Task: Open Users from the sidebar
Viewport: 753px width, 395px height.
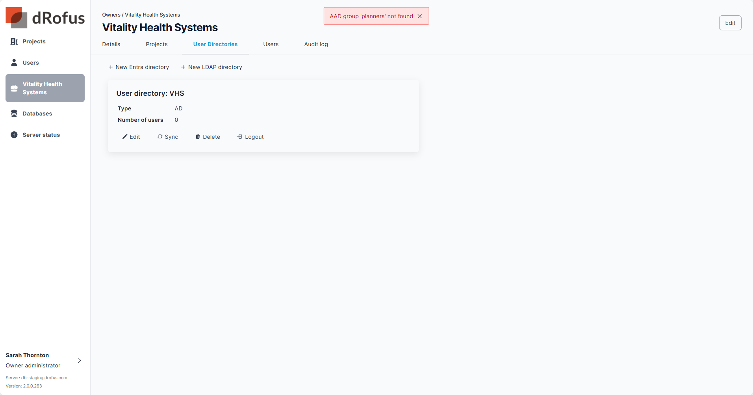Action: [x=45, y=63]
